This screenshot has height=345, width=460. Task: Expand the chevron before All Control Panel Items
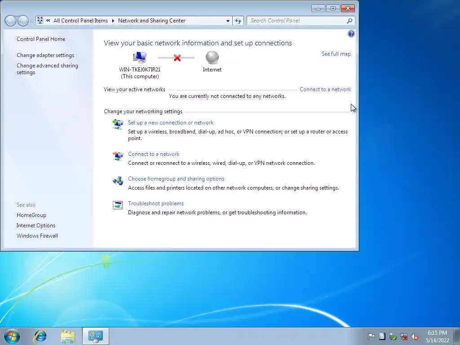click(48, 21)
